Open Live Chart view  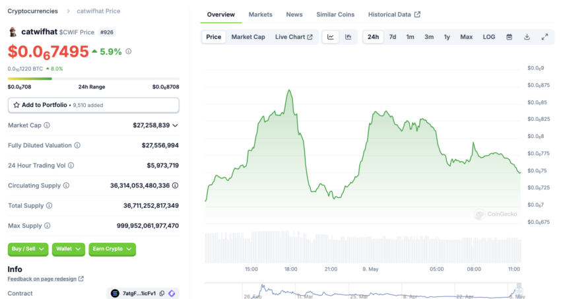tap(294, 37)
